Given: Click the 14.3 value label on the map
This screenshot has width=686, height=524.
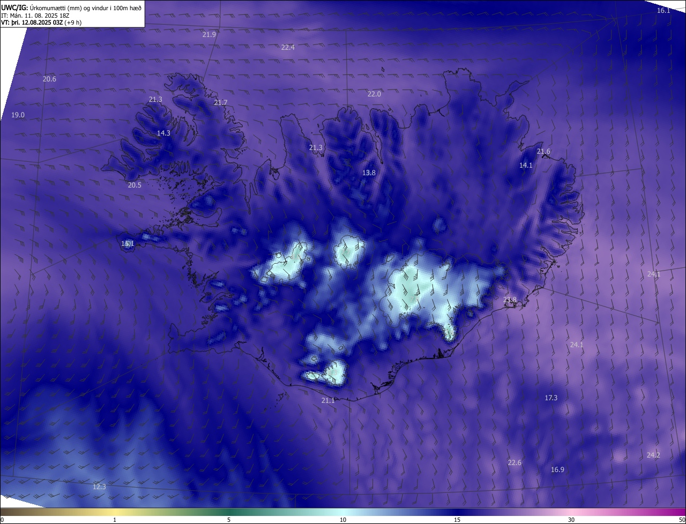Looking at the screenshot, I should [x=163, y=133].
